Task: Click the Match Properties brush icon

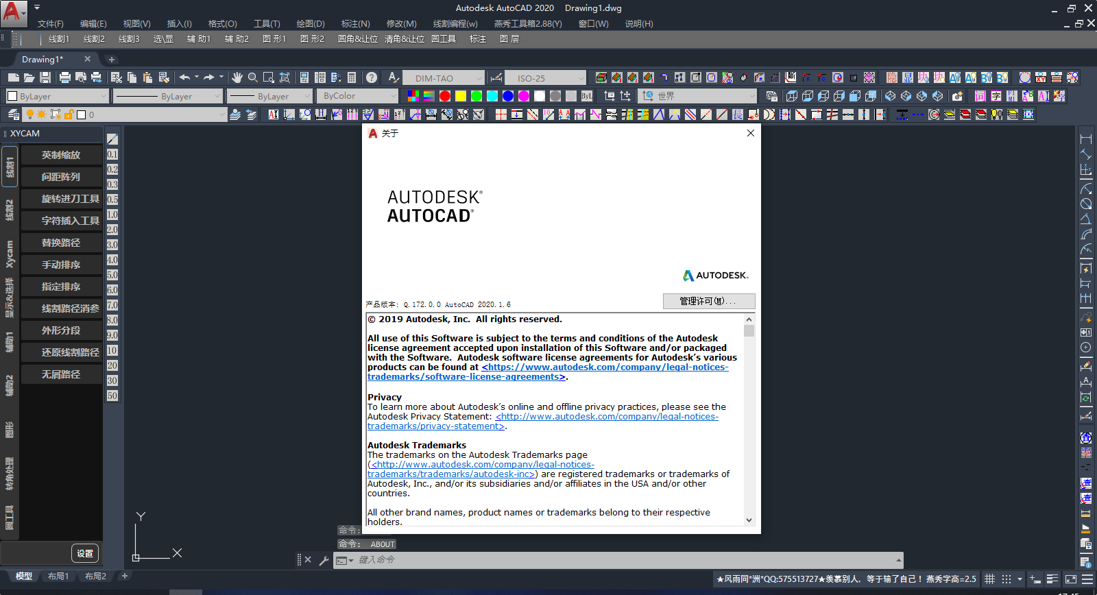Action: point(164,77)
